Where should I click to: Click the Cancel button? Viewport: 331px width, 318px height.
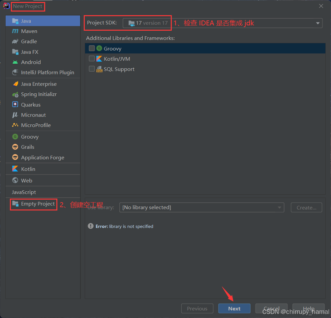point(271,308)
